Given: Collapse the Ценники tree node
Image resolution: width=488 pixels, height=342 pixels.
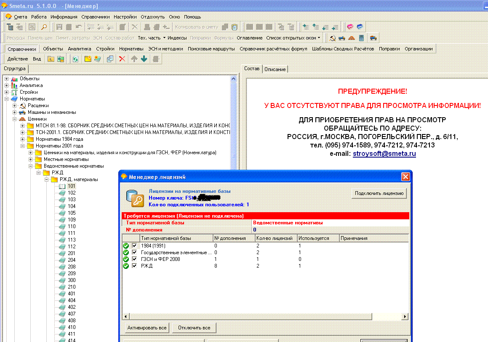Looking at the screenshot, I should [x=15, y=119].
